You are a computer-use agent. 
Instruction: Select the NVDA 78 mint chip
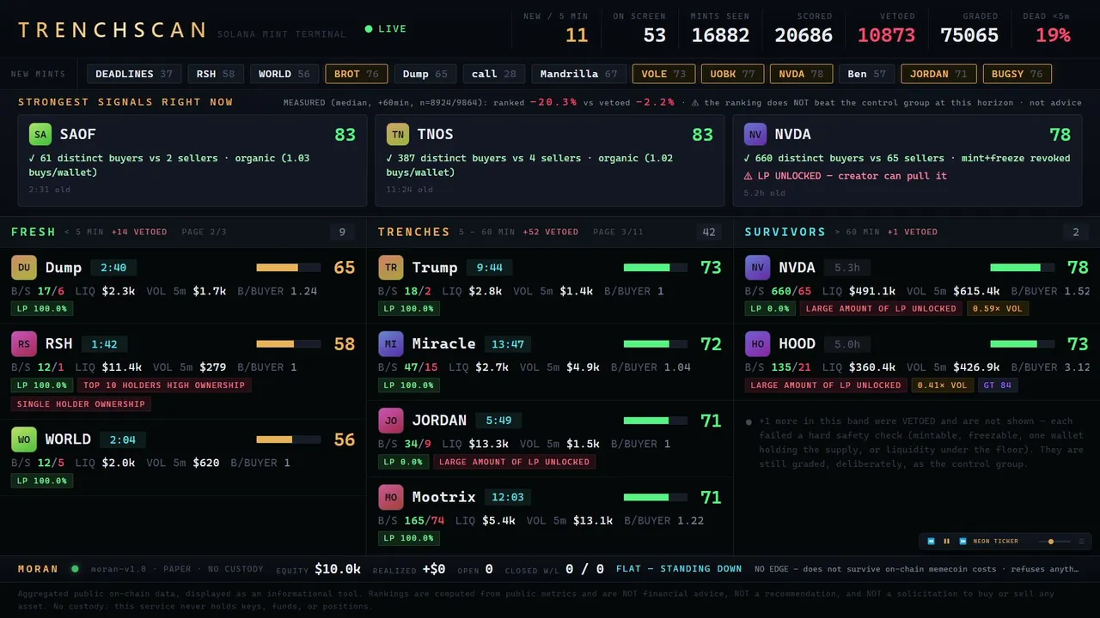(x=802, y=74)
